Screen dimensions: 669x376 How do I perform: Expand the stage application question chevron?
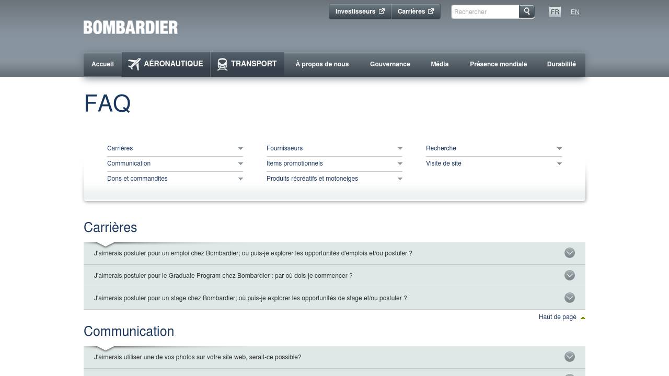click(570, 298)
